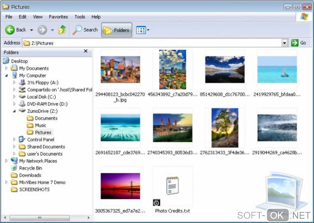Image resolution: width=314 pixels, height=223 pixels.
Task: Expand the Local Disk (C:) node
Action: (x=14, y=97)
